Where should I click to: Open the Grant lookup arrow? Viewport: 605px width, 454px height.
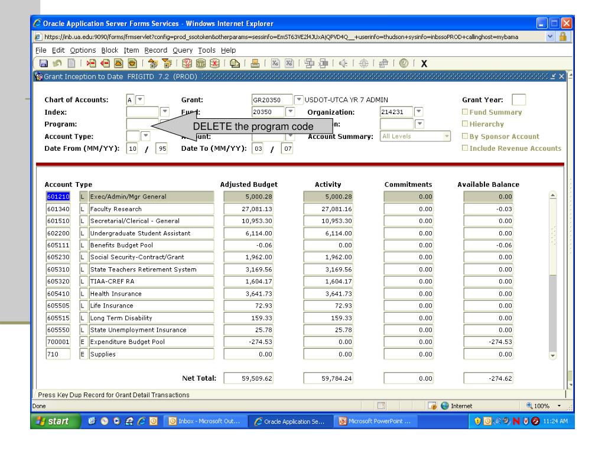point(298,99)
